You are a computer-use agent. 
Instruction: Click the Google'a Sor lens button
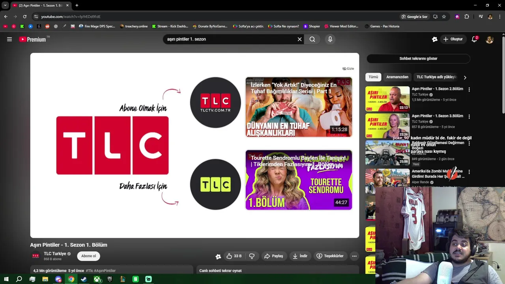click(x=415, y=17)
